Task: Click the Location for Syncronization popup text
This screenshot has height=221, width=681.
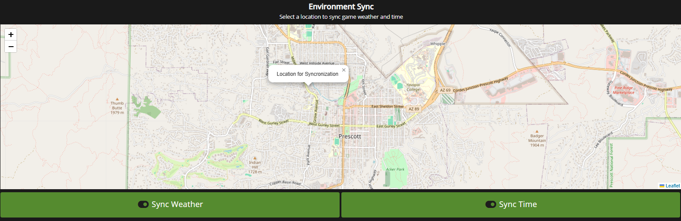Action: [307, 74]
